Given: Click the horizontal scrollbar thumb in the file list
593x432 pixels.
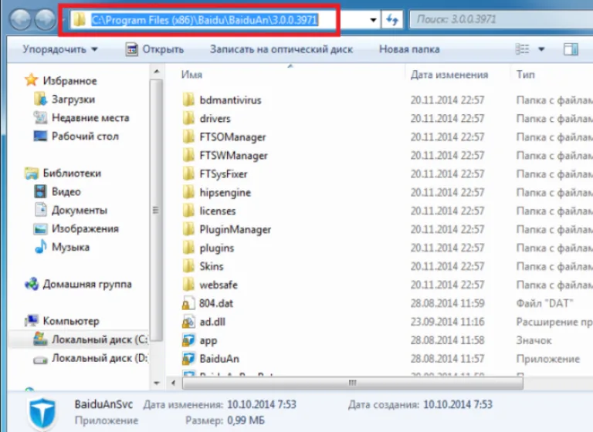Looking at the screenshot, I should (352, 383).
